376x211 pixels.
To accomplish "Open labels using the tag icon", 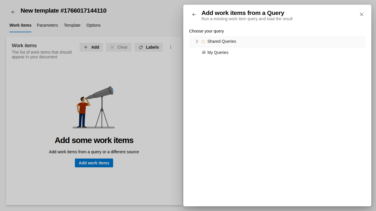I will [x=141, y=47].
